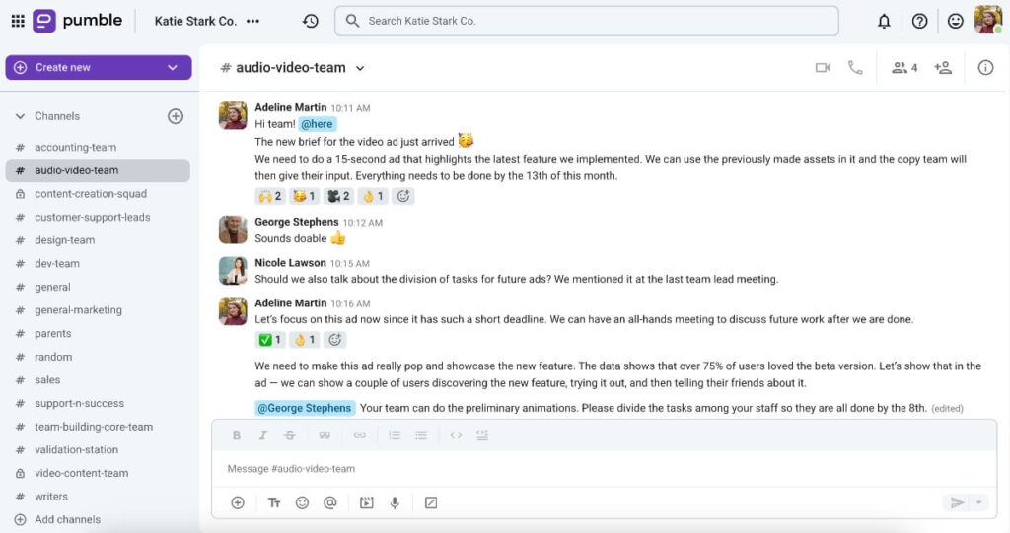Toggle the green checkmark reaction
This screenshot has width=1010, height=533.
[269, 340]
